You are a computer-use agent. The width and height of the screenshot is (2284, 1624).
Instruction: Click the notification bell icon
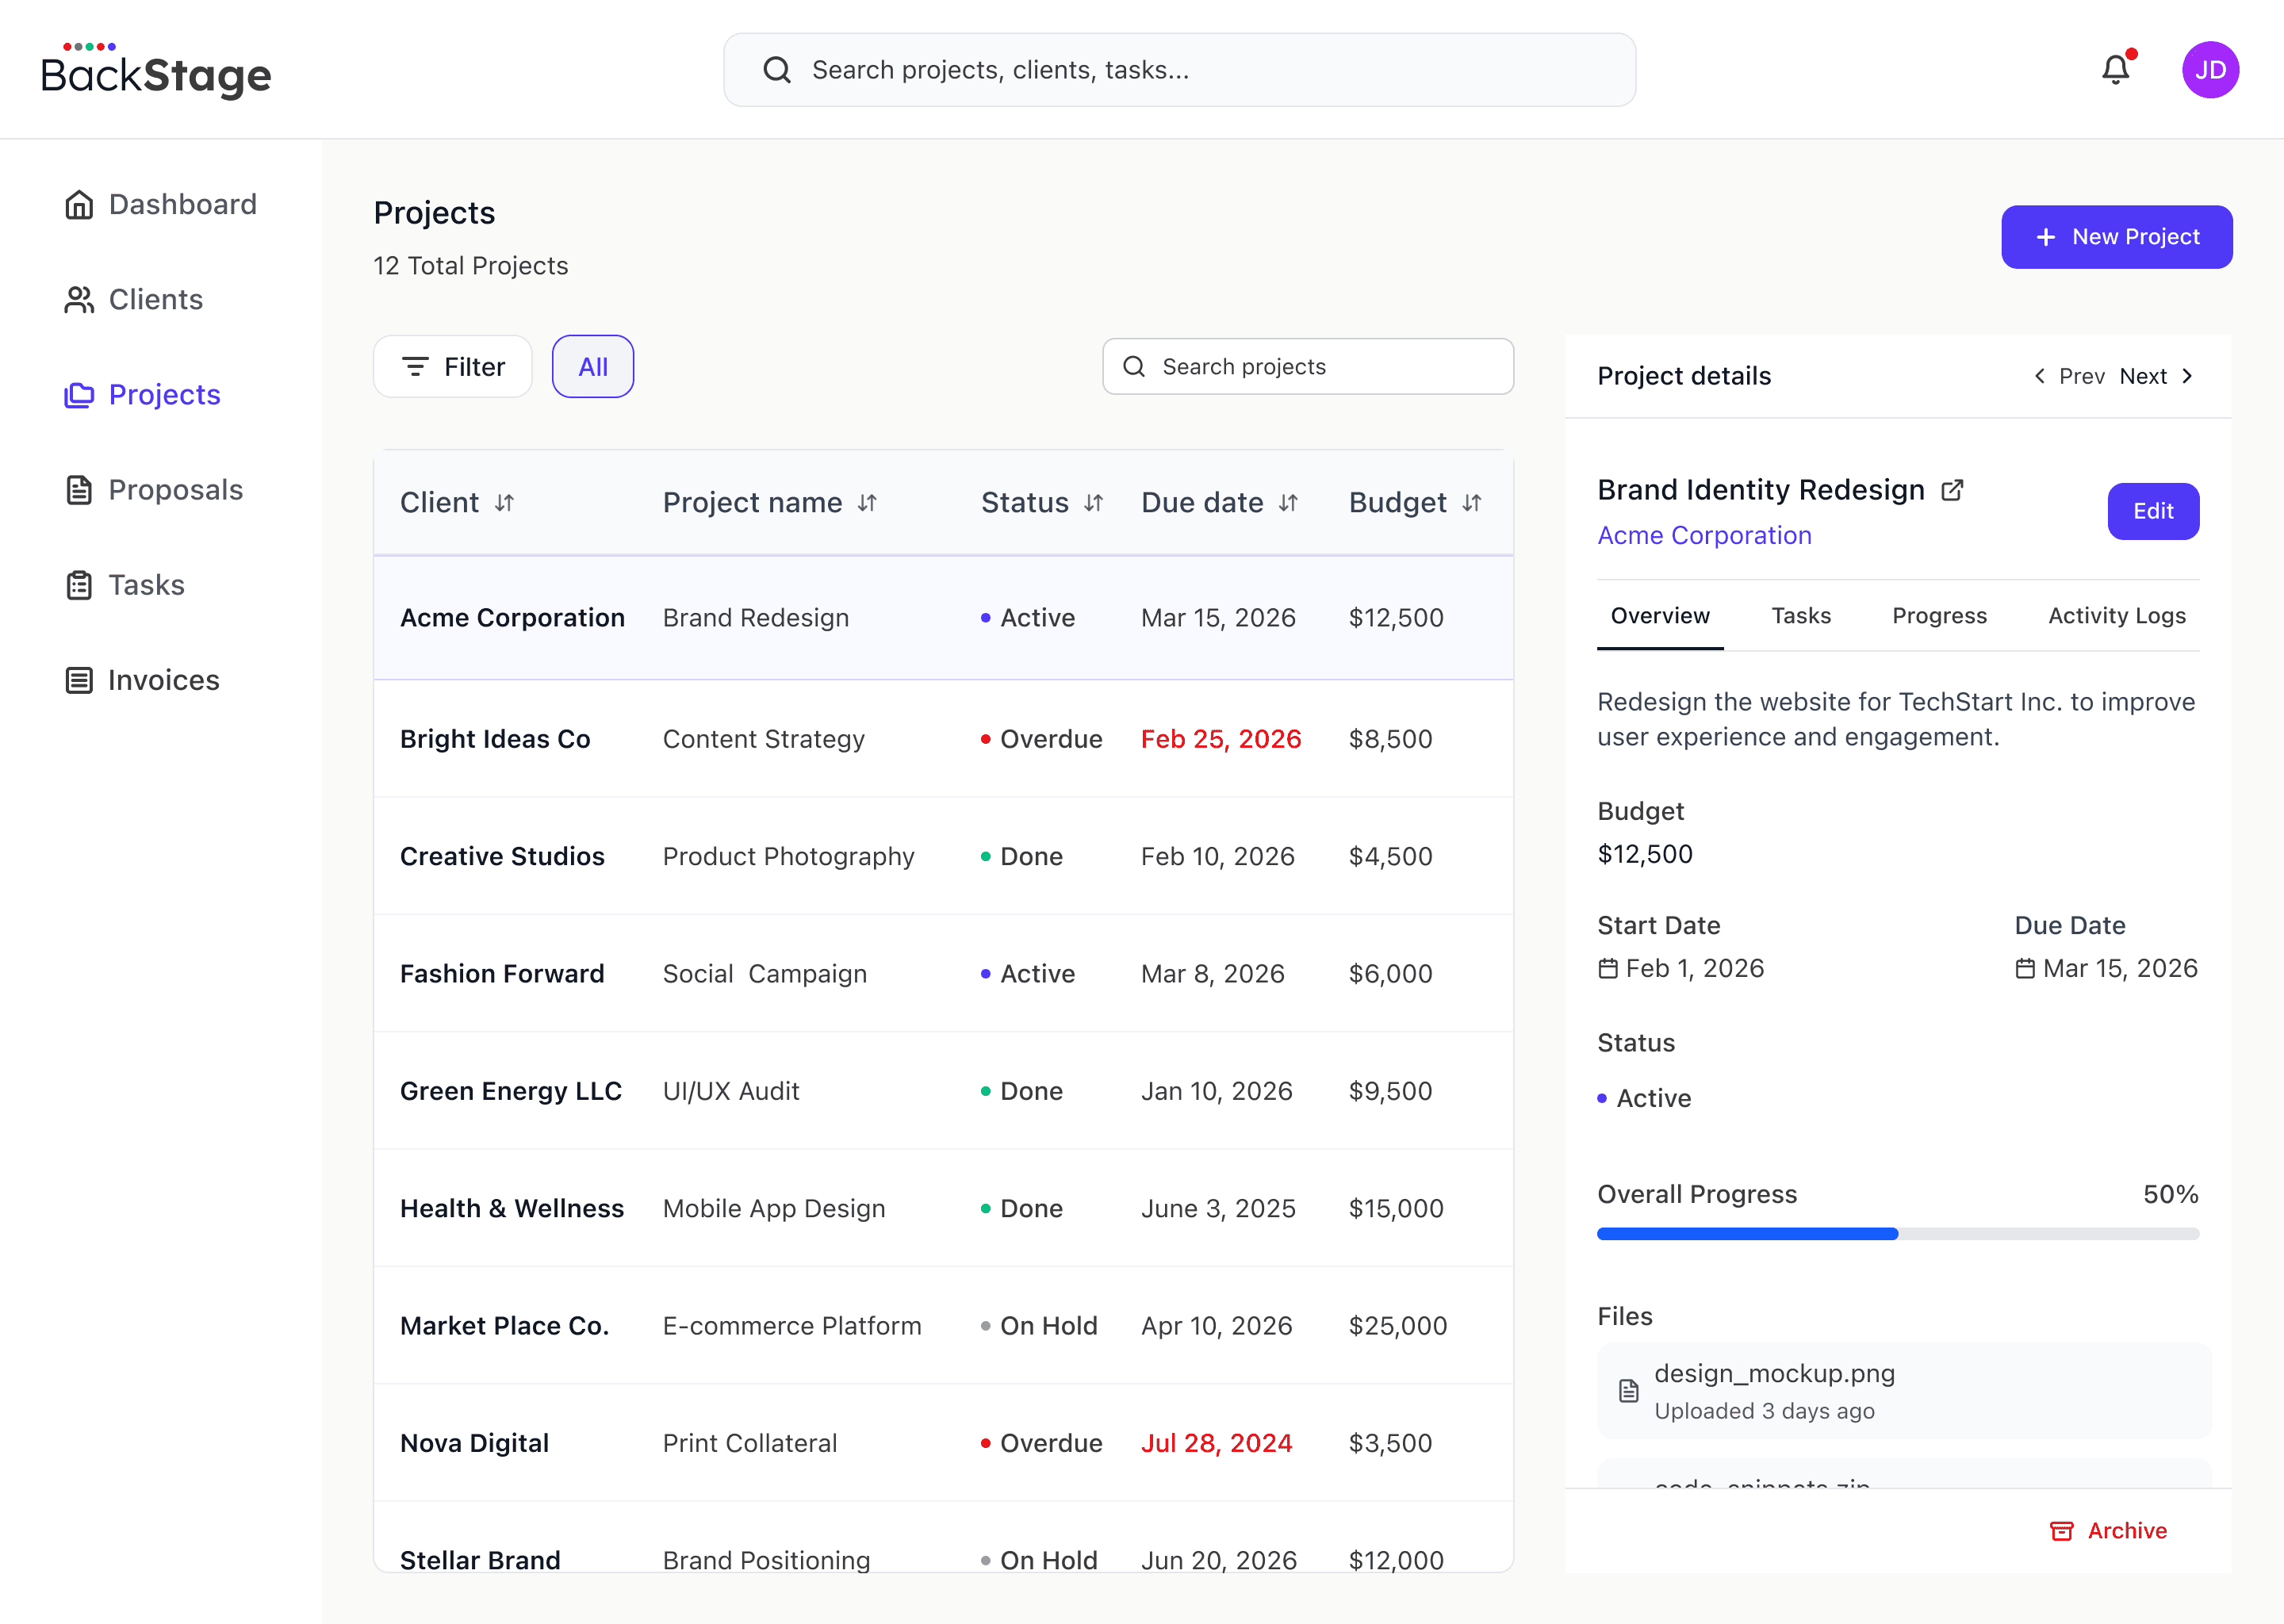tap(2115, 70)
